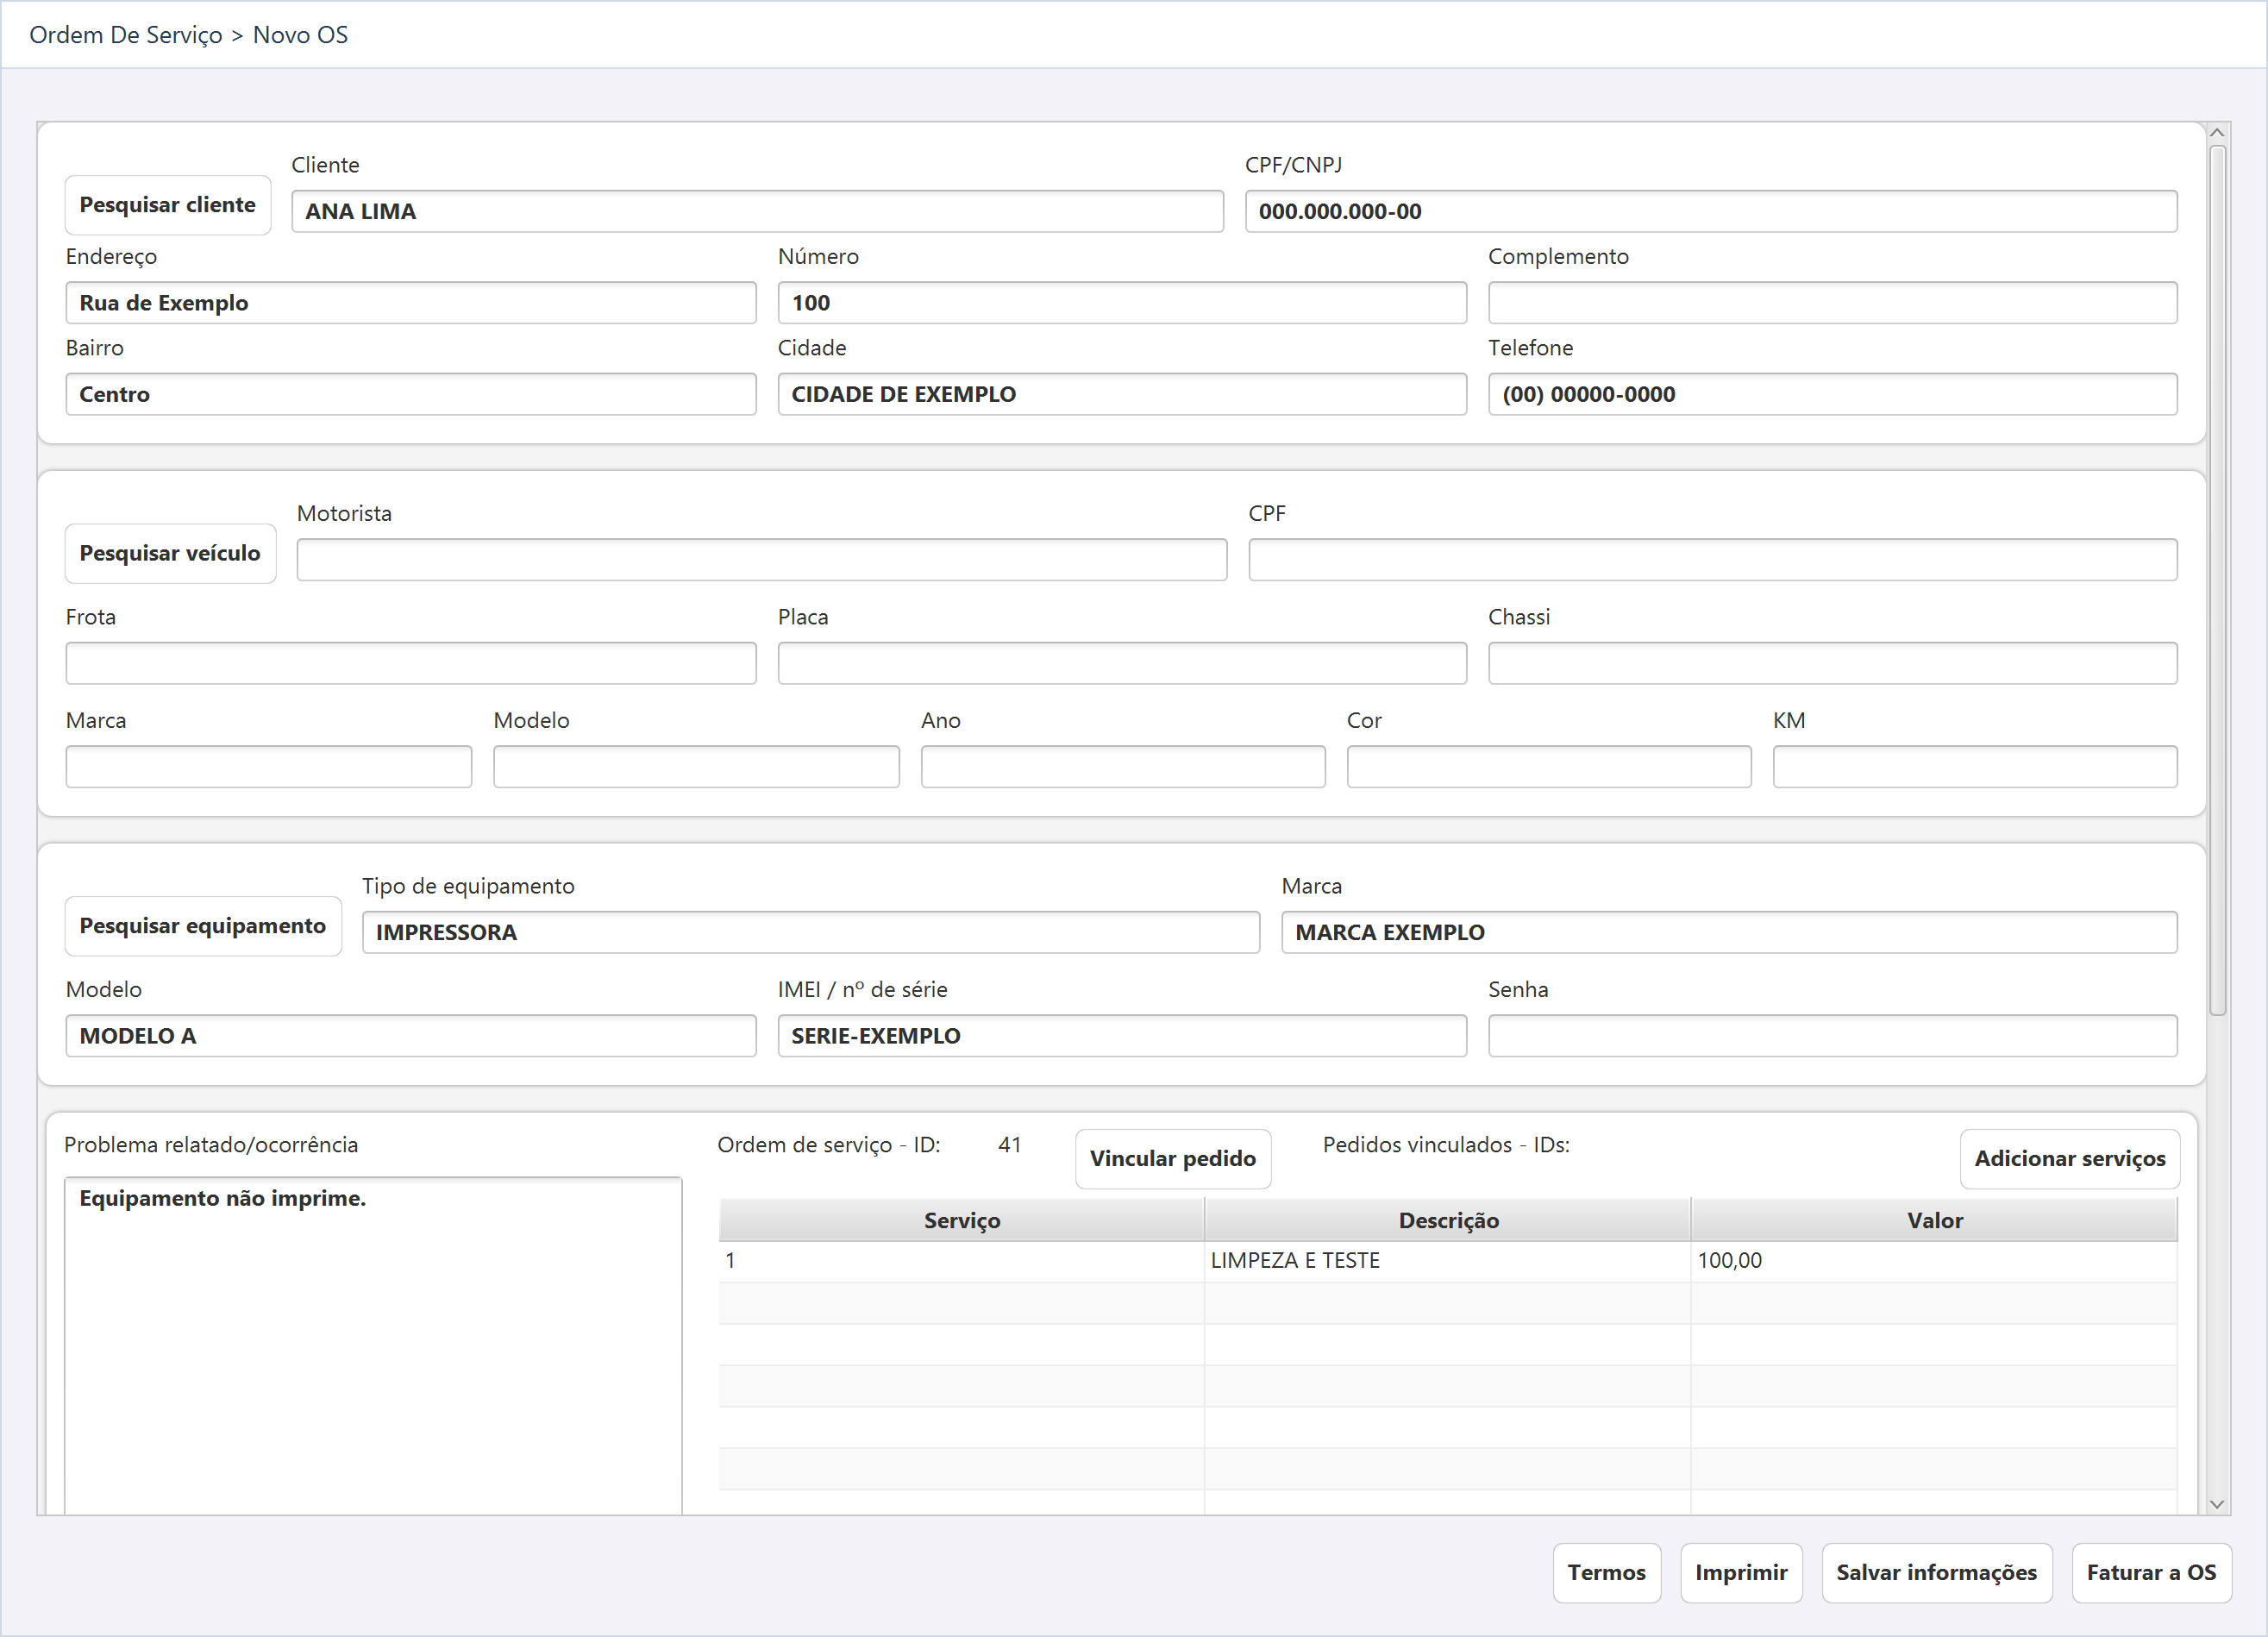
Task: Click Pesquisar equipamento button
Action: click(x=203, y=926)
